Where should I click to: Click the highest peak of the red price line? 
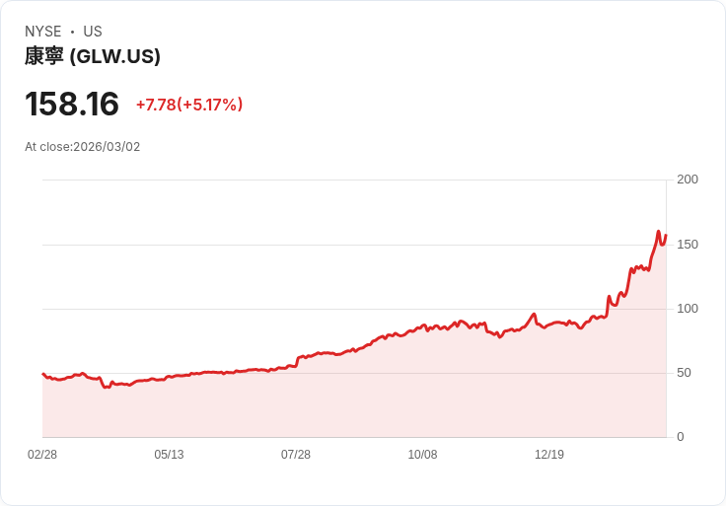pos(658,233)
